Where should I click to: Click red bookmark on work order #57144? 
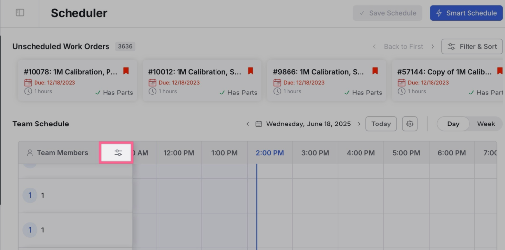(499, 71)
